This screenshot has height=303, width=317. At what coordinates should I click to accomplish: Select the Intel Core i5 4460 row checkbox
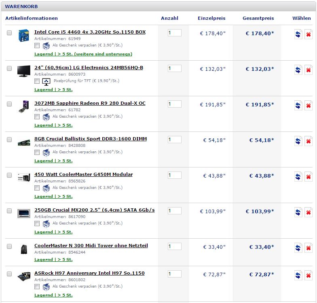pos(9,33)
